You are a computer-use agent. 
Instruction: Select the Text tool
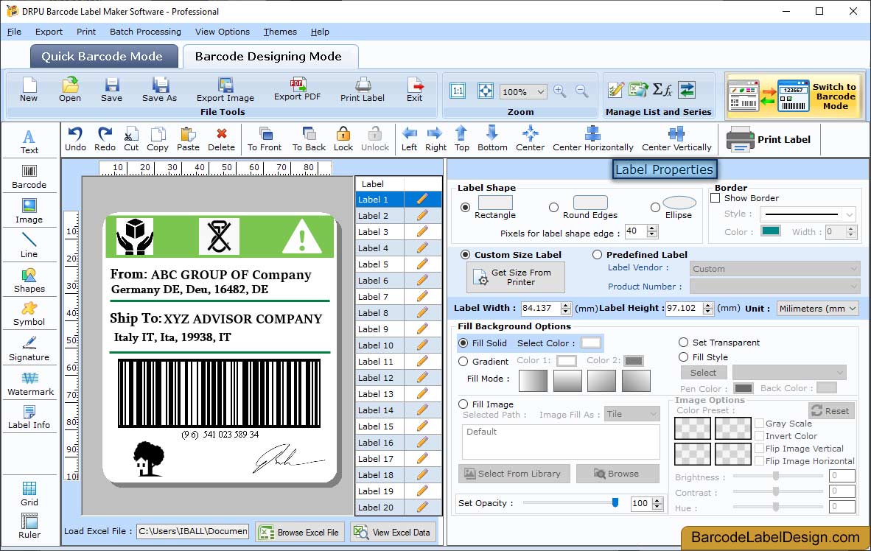point(29,141)
